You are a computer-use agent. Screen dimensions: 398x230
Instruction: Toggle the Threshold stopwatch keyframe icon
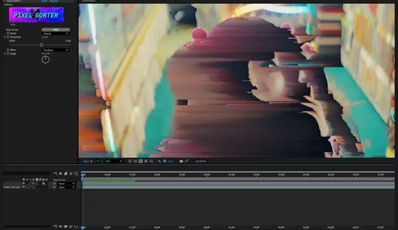tap(8, 37)
